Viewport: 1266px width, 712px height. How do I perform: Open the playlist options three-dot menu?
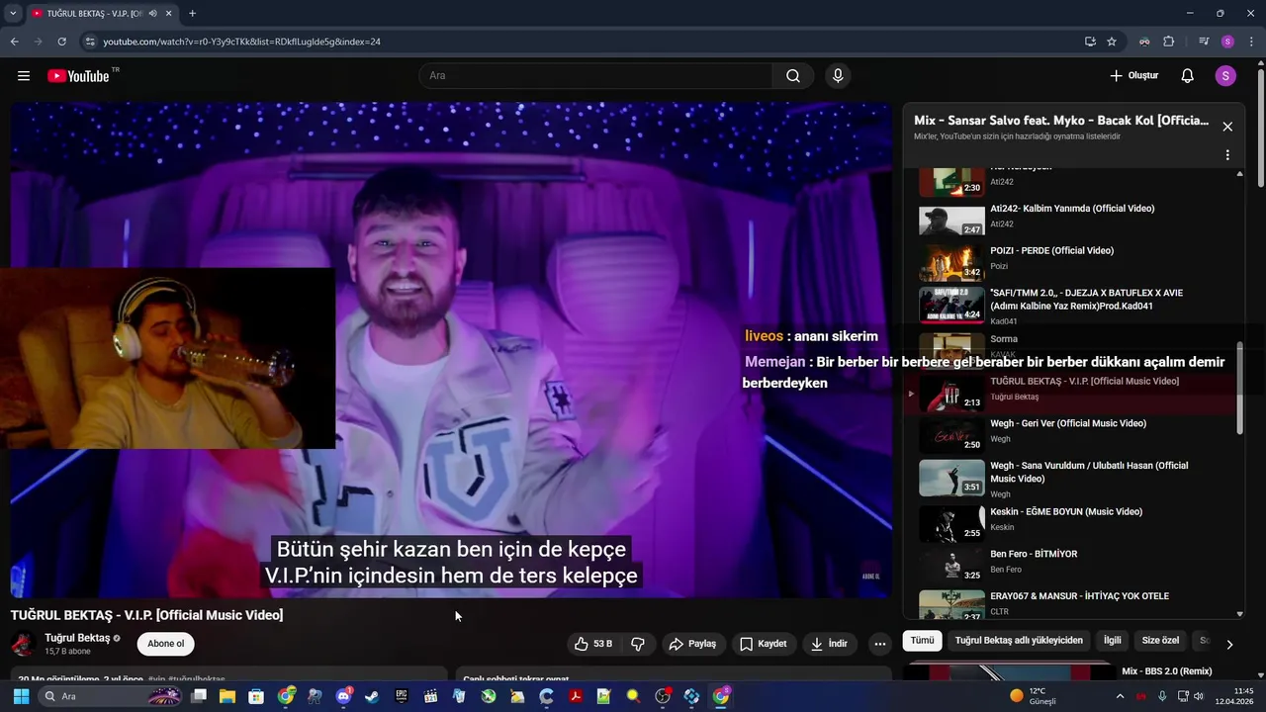point(1227,155)
